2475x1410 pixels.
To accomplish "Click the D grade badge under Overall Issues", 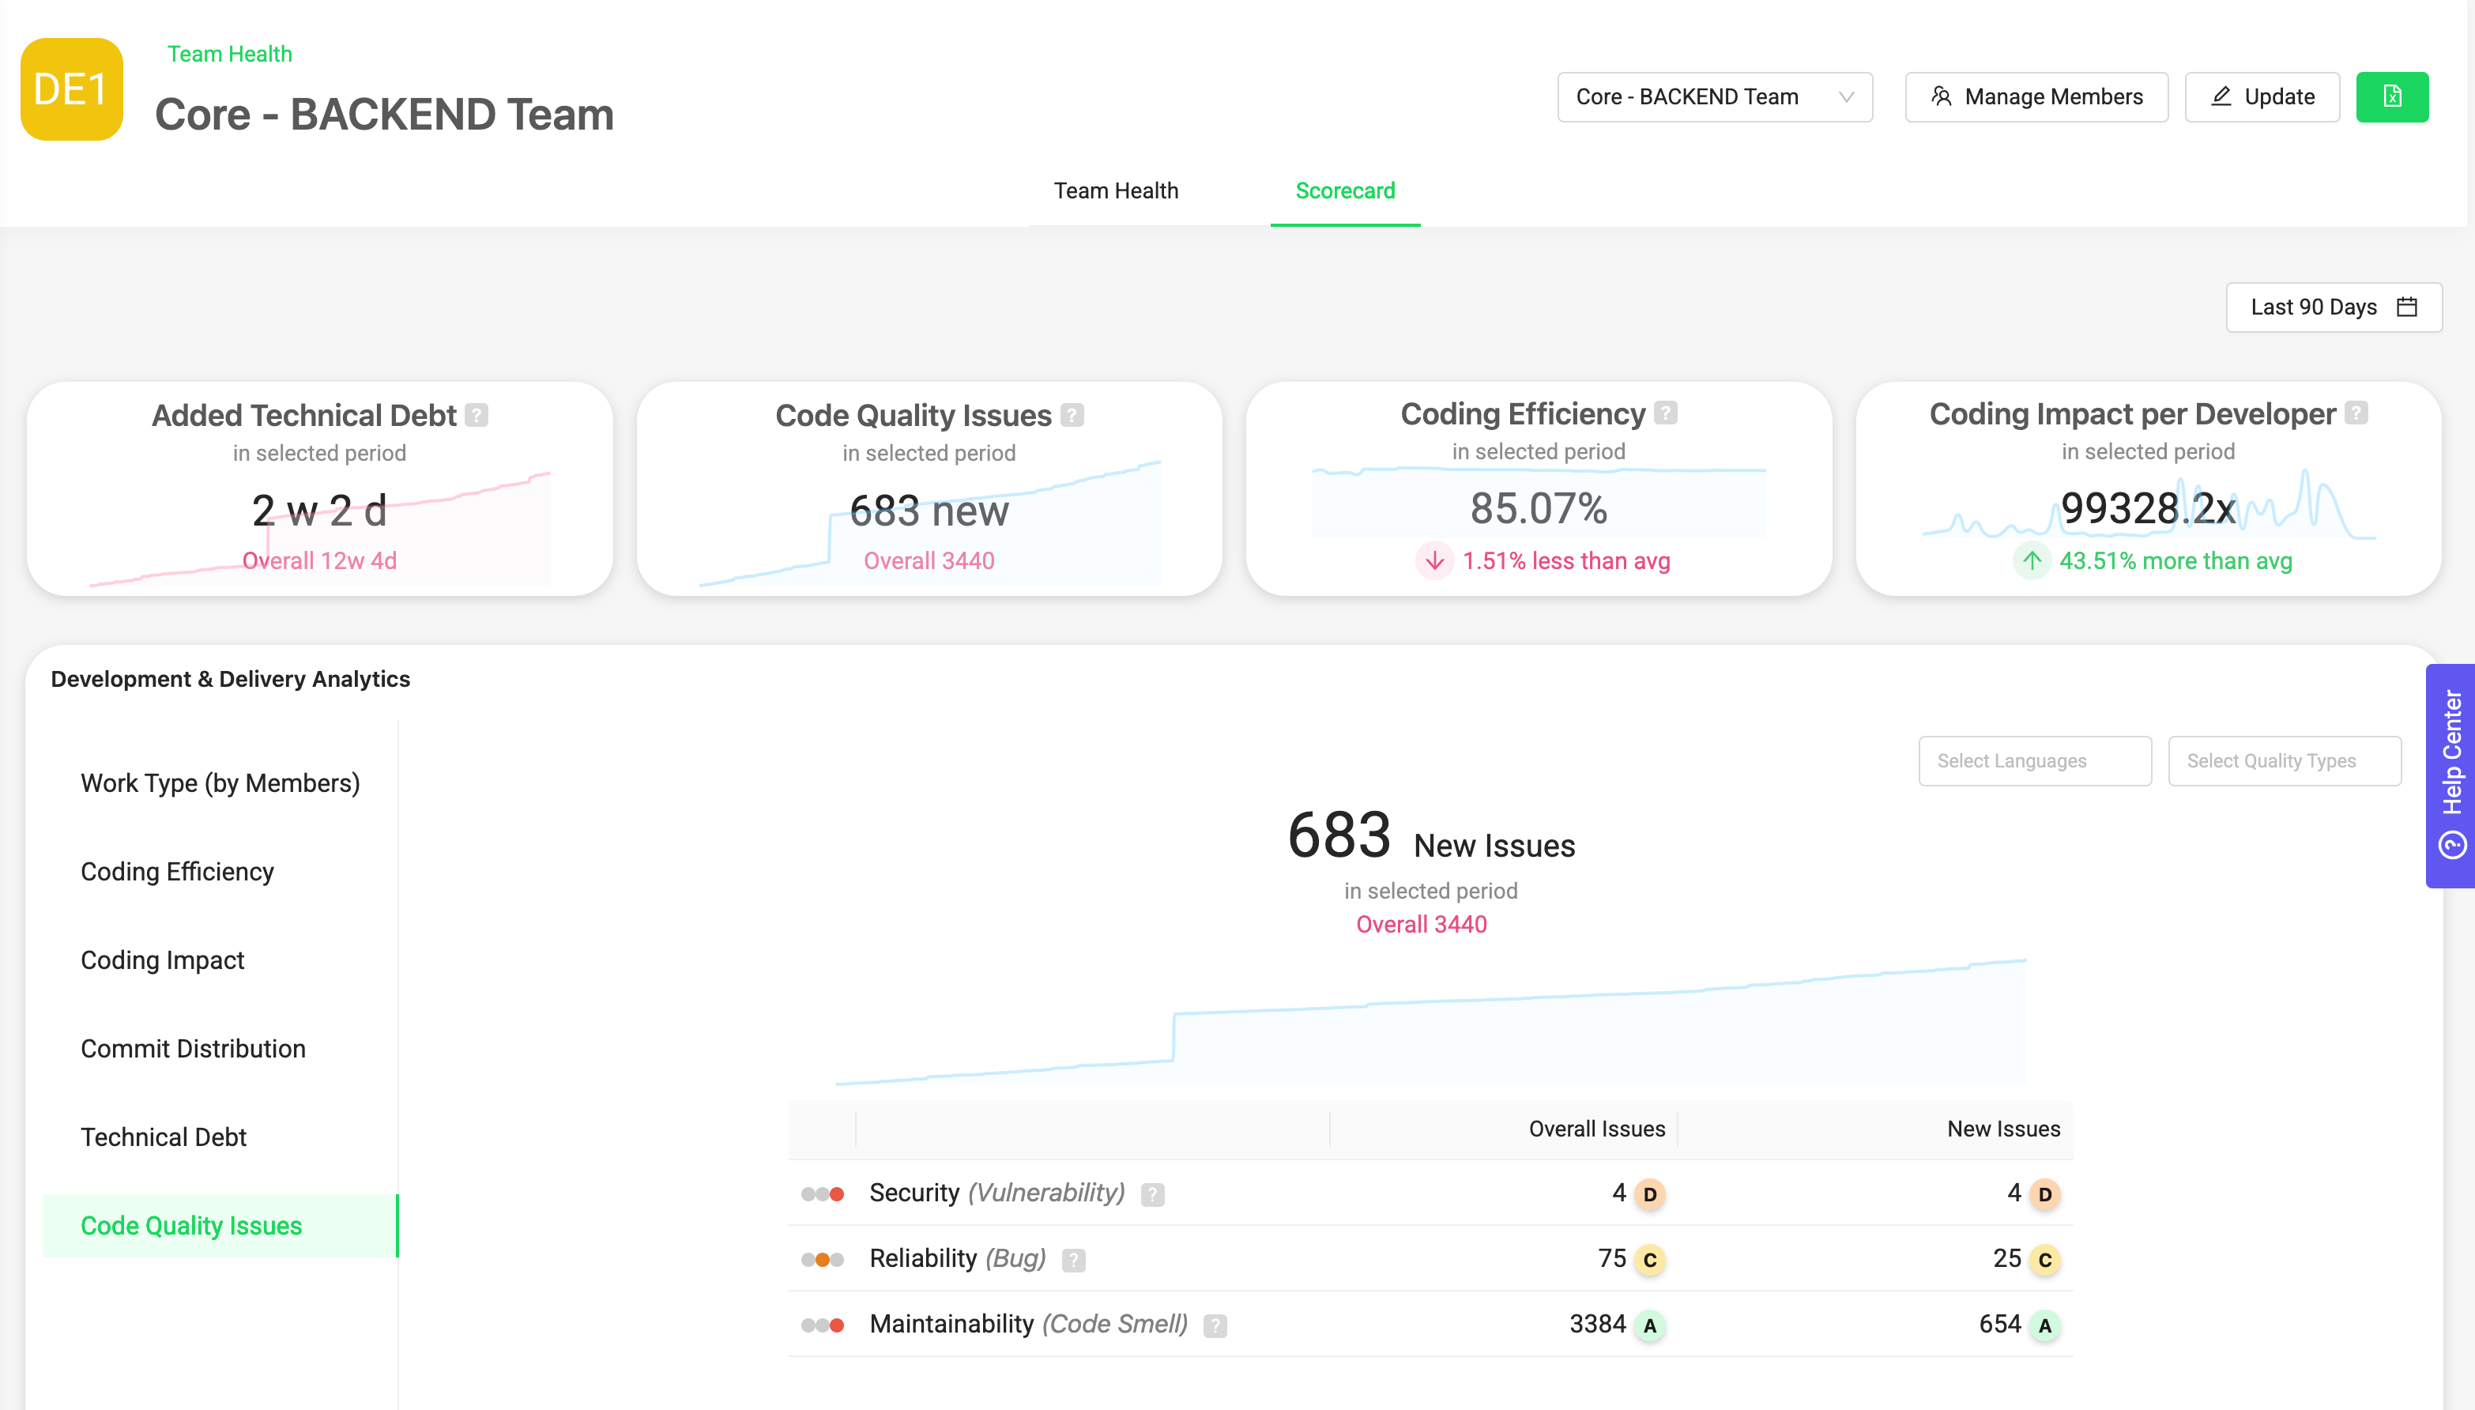I will pos(1649,1194).
